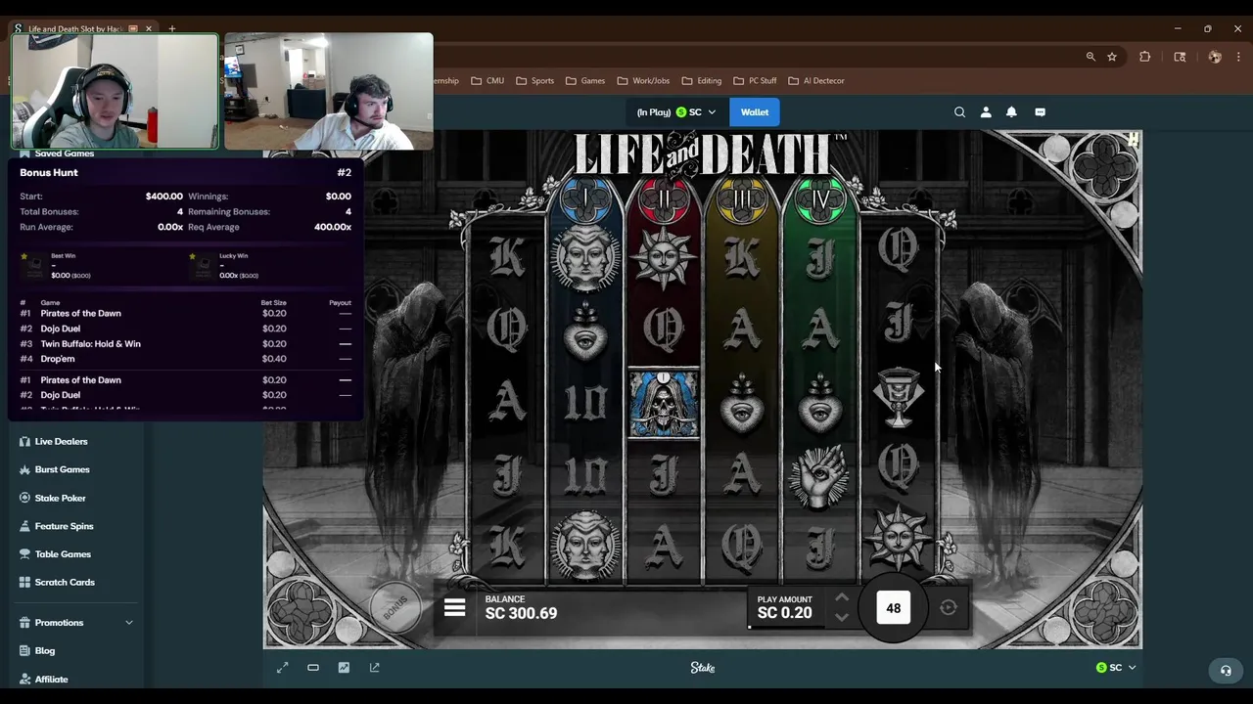Image resolution: width=1253 pixels, height=704 pixels.
Task: Open the Games bookmarks folder
Action: click(585, 81)
